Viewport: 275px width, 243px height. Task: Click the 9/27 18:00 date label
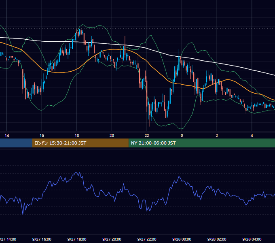click(x=77, y=239)
